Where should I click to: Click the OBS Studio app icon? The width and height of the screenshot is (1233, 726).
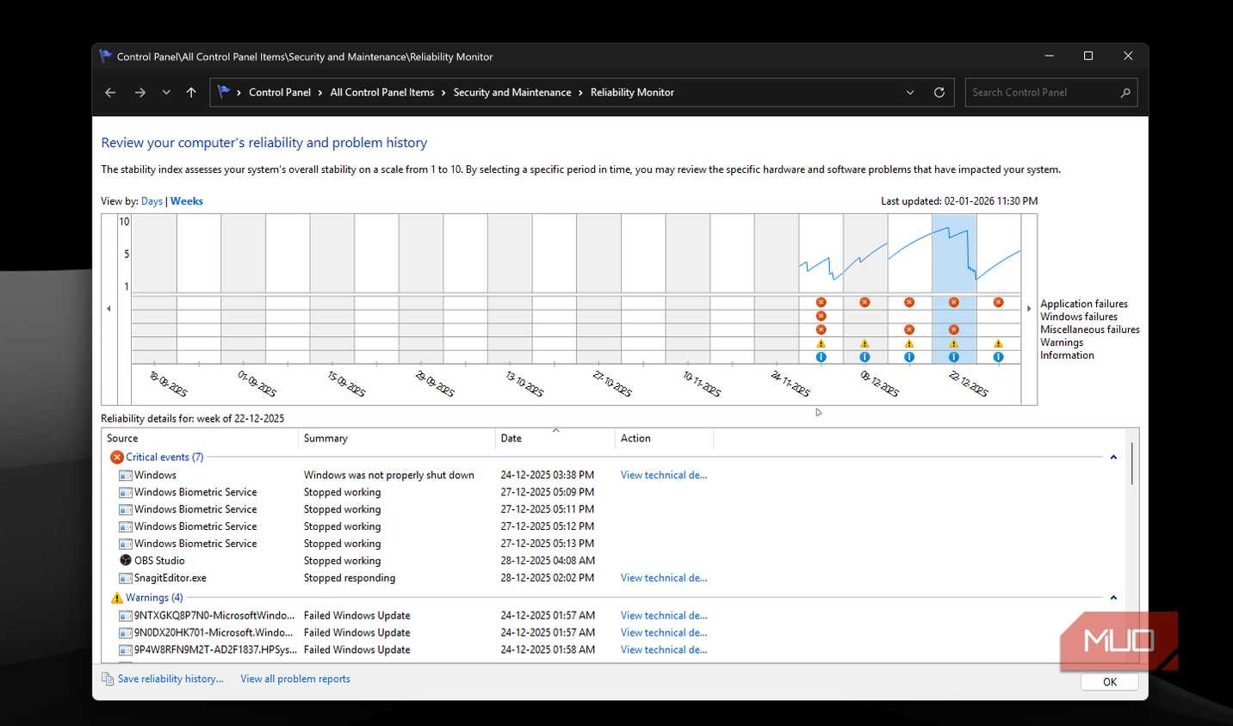[x=126, y=561]
